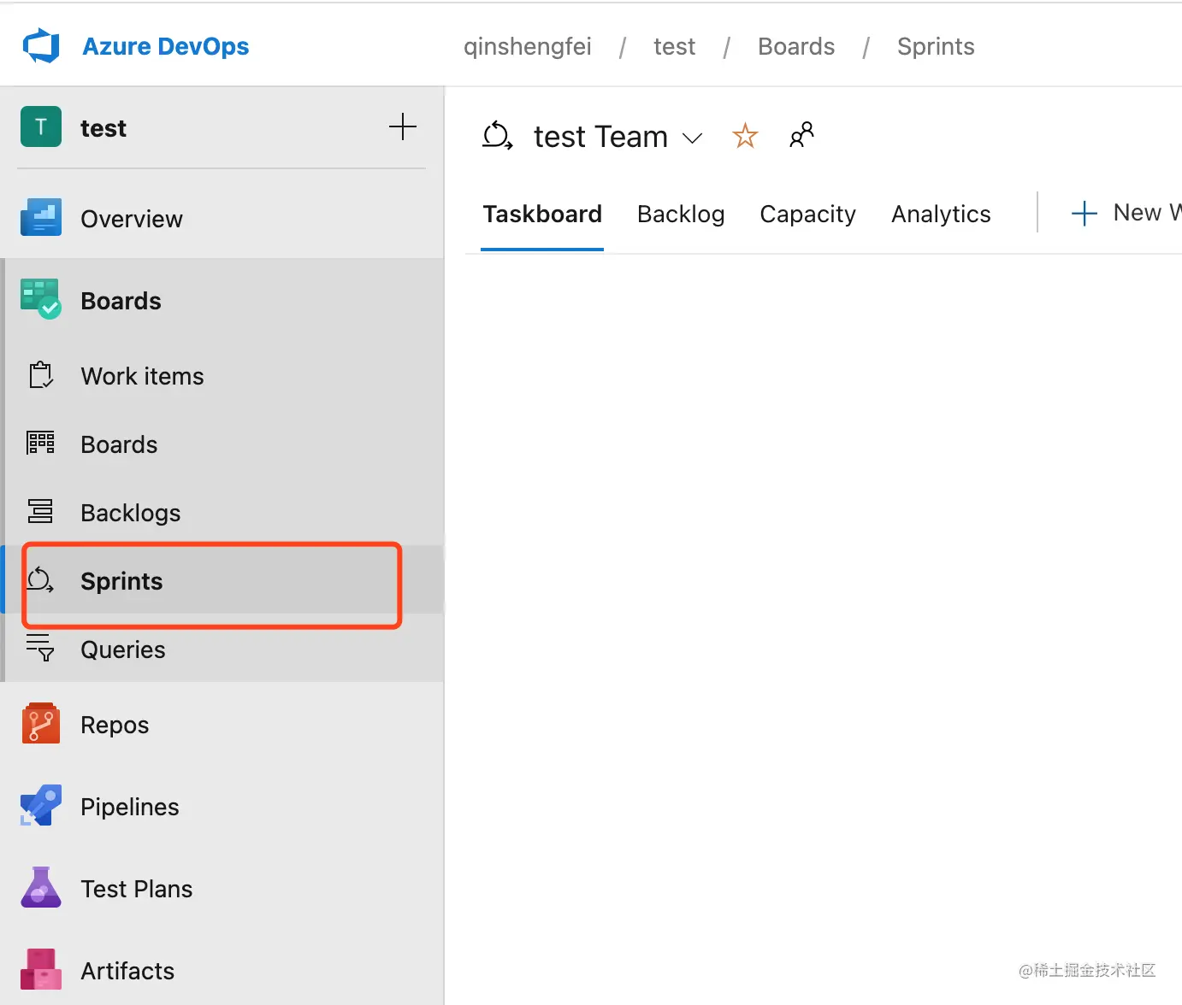Screen dimensions: 1182x1005
Task: Switch to the Taskboard tab
Action: 542,214
